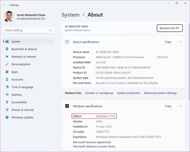Focus the Find a setting field
Screen dimensions: 190x152
click(28, 30)
